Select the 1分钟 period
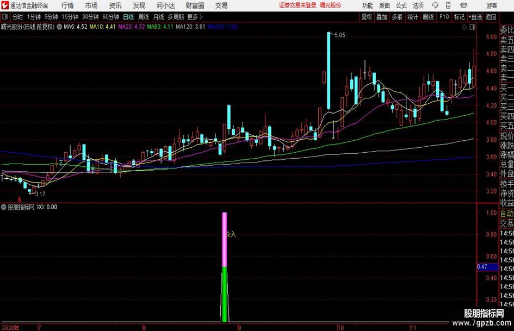514x331 pixels. pyautogui.click(x=33, y=17)
